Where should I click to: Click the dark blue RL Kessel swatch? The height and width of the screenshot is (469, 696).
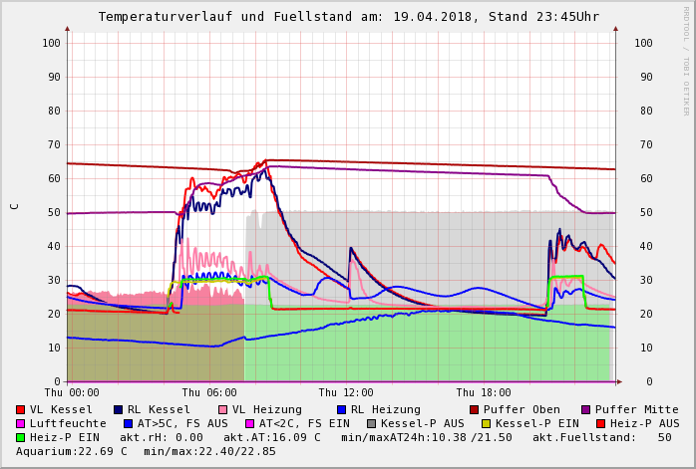coord(118,409)
